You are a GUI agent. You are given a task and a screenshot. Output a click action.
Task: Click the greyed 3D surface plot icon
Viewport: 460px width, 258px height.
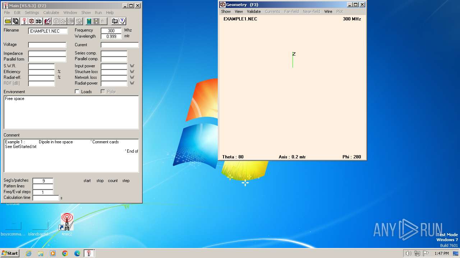point(79,21)
